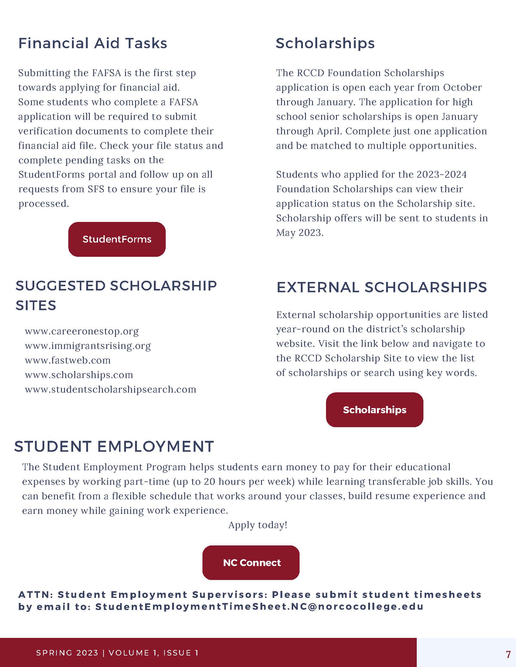Visit www.careeronestop.org link
Image resolution: width=516 pixels, height=667 pixels.
pos(82,331)
